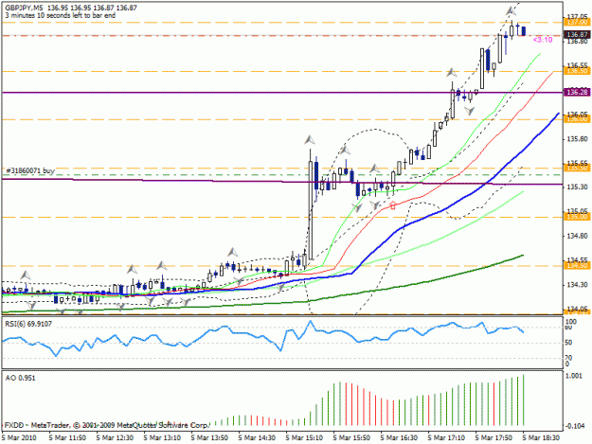Click the -0.104 value on the AO scale
Screen dimensions: 592x444
point(576,426)
